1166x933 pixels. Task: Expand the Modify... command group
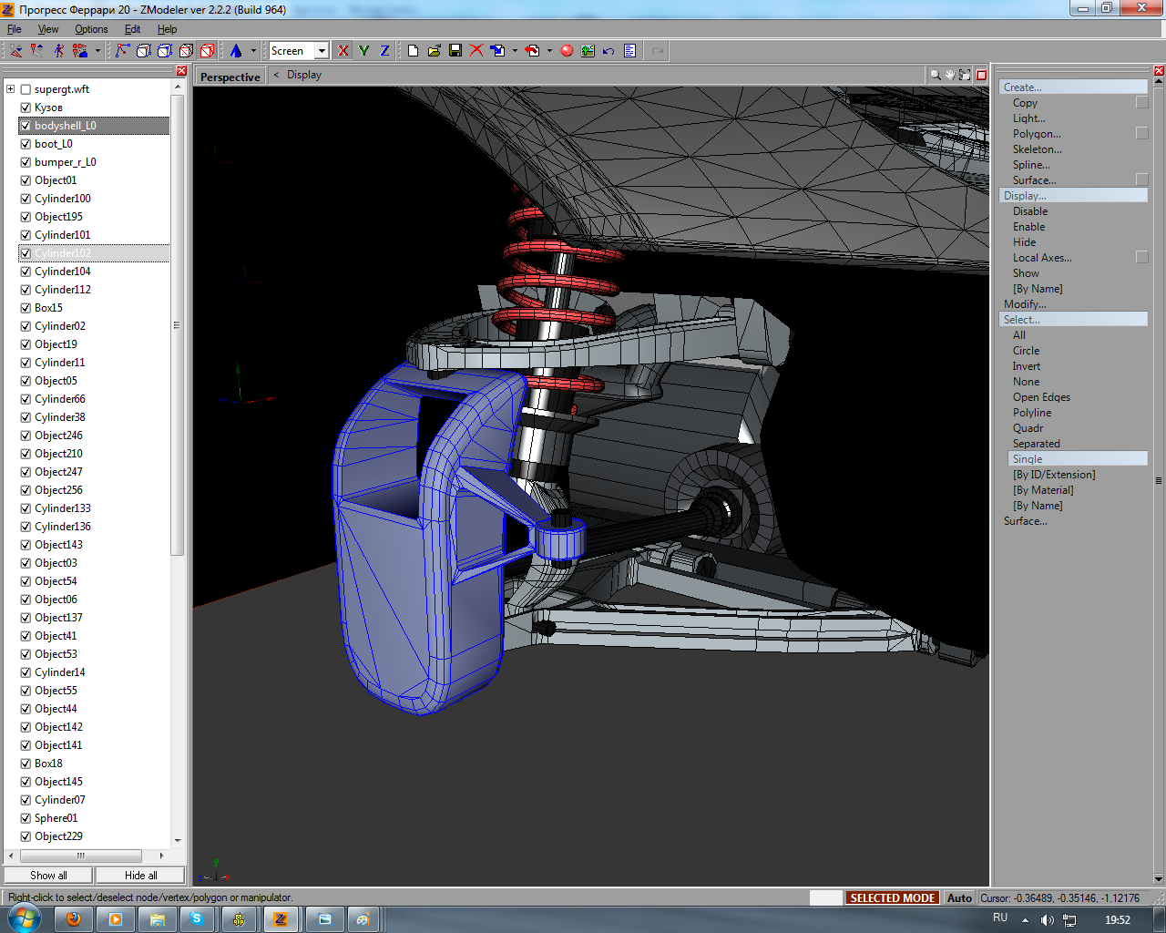pyautogui.click(x=1025, y=304)
